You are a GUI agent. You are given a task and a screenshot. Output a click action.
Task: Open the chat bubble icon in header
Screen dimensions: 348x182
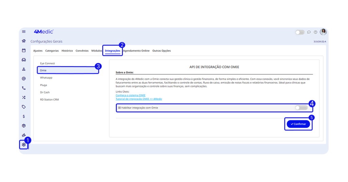click(x=309, y=32)
